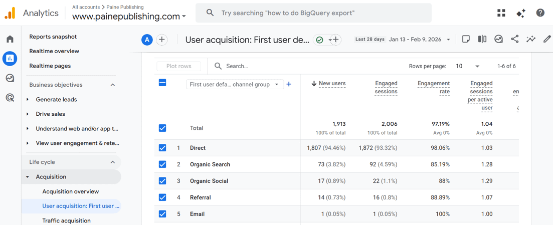Open the annotations note icon
Image resolution: width=553 pixels, height=225 pixels.
click(x=466, y=39)
